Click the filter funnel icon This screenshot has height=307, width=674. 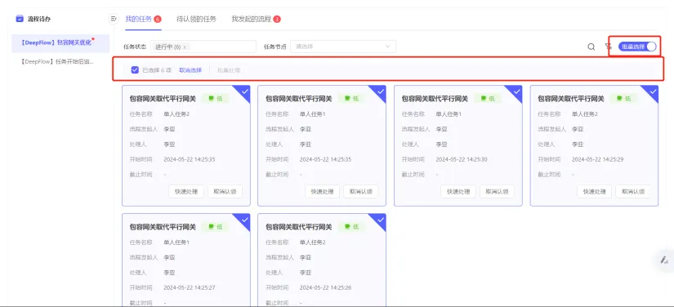[608, 47]
